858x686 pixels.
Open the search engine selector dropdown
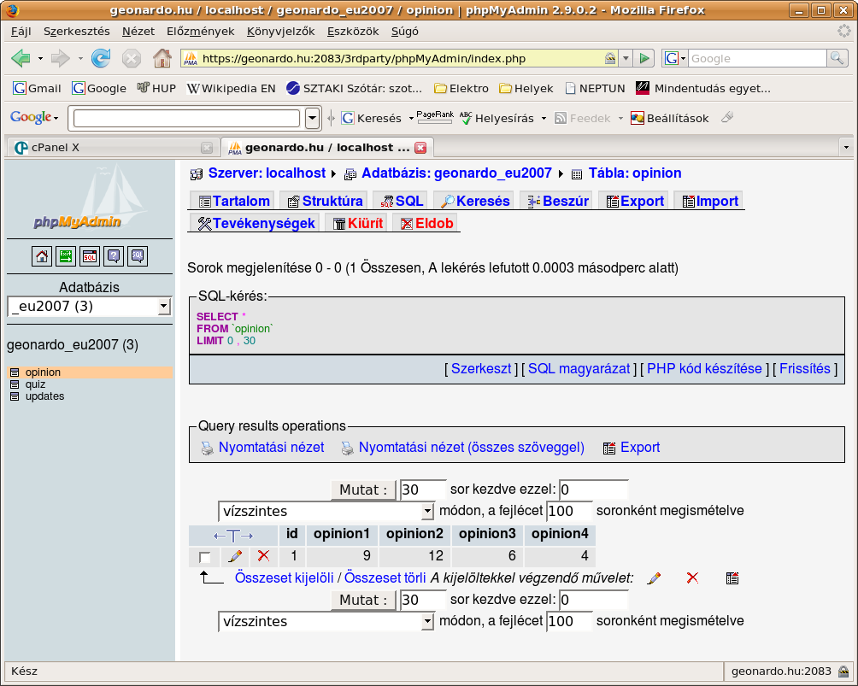click(x=675, y=58)
